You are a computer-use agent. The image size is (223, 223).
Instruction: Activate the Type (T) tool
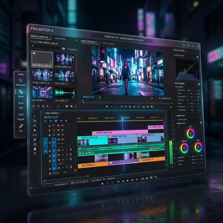coord(35,153)
